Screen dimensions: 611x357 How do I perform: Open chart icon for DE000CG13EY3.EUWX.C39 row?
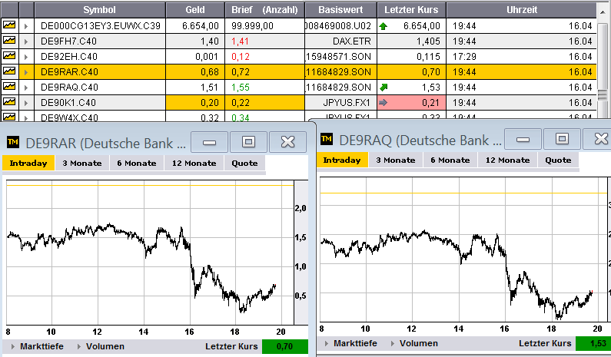coord(9,25)
